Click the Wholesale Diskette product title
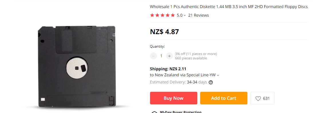313x113 pixels. pos(229,7)
